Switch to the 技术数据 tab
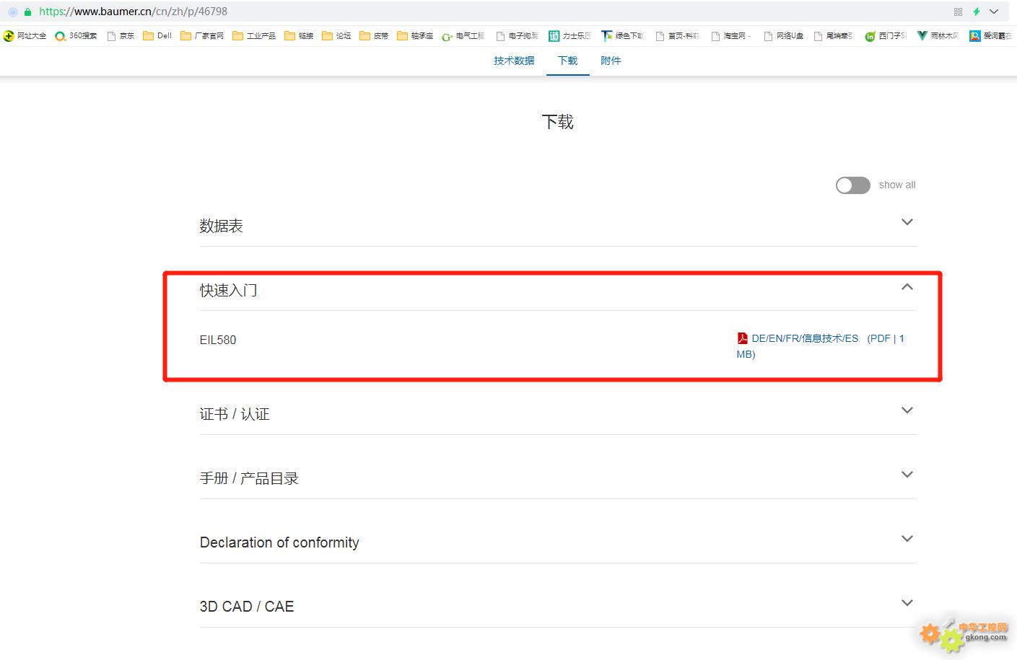 point(514,61)
